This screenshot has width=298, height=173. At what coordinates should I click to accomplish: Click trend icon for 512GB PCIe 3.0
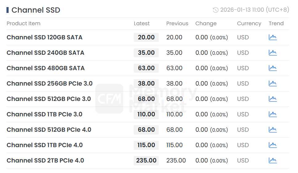tap(272, 99)
